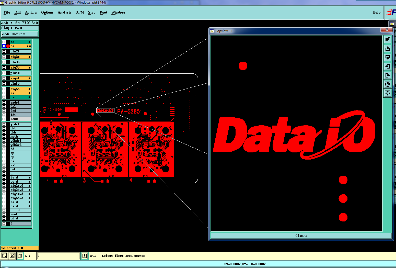Select the sig3b layer name

pyautogui.click(x=20, y=68)
